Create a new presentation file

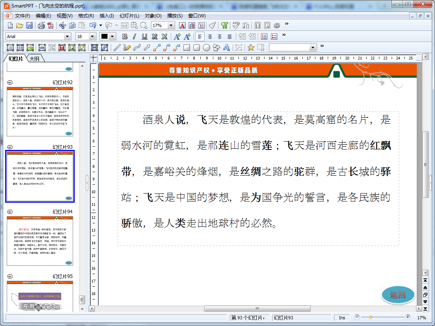click(10, 26)
